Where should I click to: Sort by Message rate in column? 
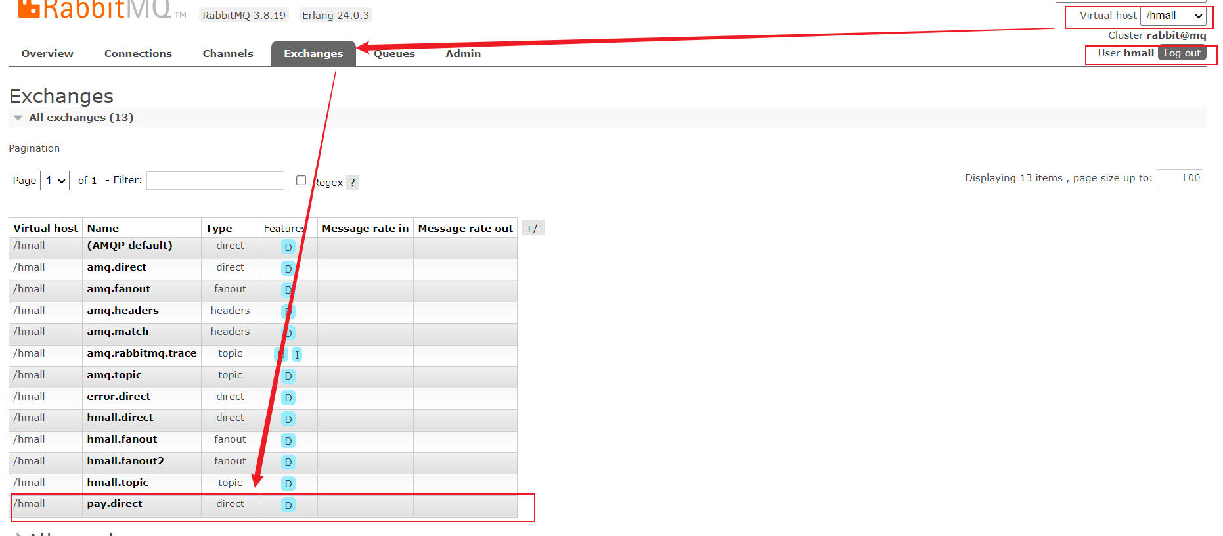[365, 229]
